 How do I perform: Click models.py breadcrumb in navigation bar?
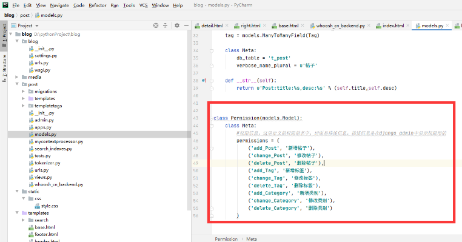49,15
